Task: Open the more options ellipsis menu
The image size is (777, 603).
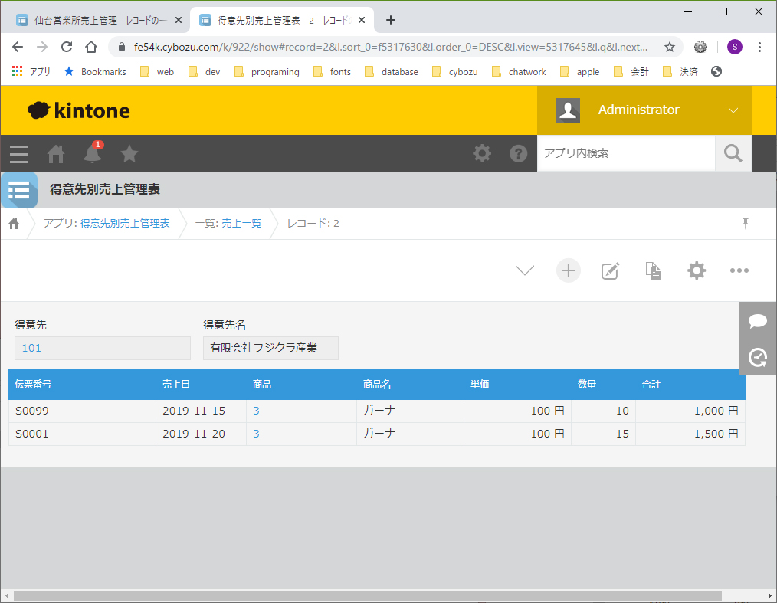Action: 739,270
